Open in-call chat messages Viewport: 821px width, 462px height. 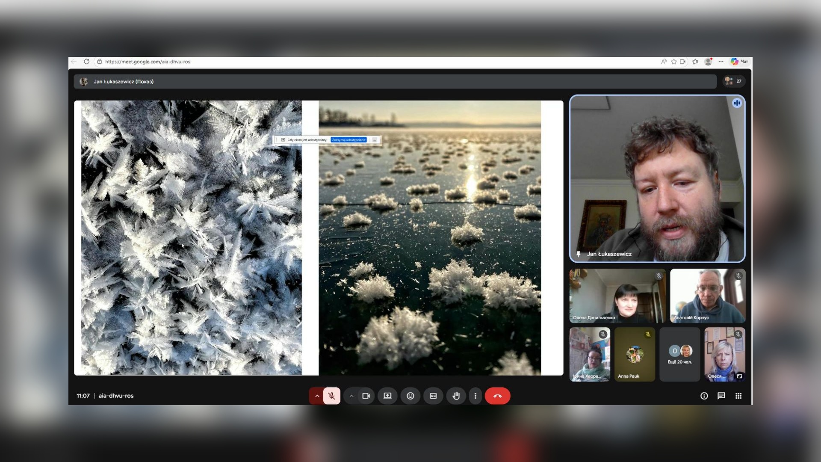pyautogui.click(x=721, y=396)
